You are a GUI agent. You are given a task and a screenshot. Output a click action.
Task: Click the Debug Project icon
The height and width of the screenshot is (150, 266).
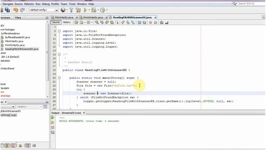point(94,10)
